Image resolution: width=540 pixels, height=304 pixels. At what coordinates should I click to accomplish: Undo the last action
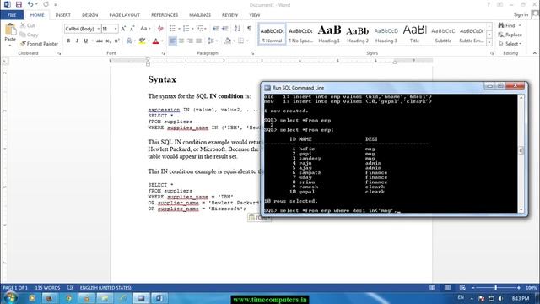[30, 4]
